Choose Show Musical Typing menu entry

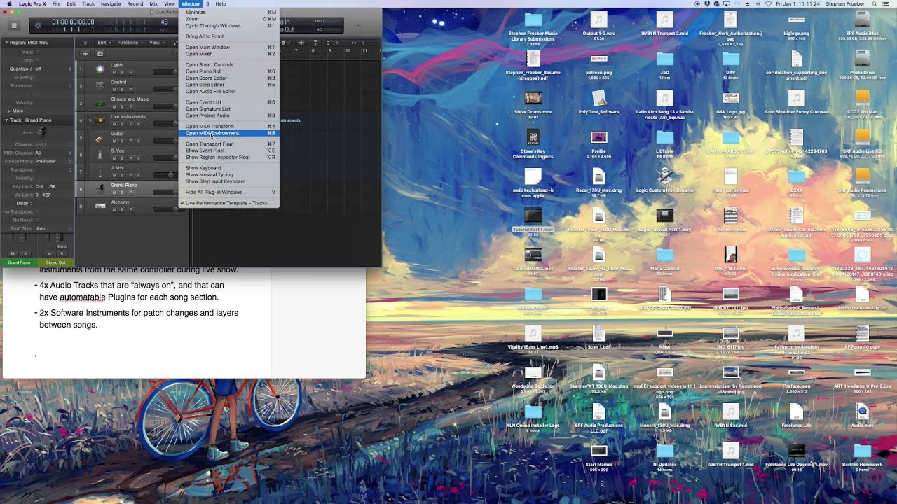[229, 174]
